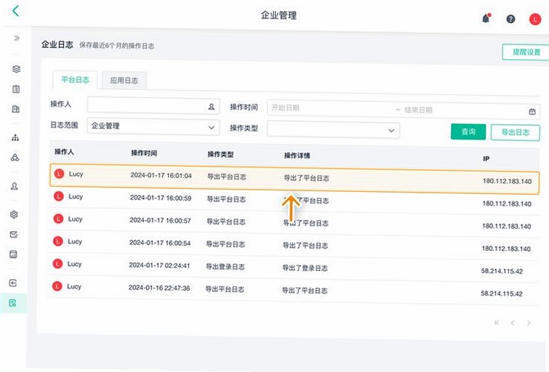The image size is (549, 372).
Task: Expand the sidebar with double chevron
Action: point(16,38)
